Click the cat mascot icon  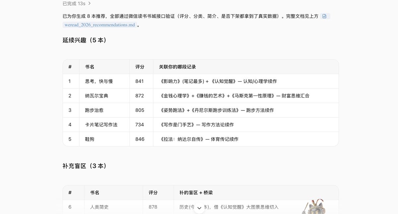pyautogui.click(x=314, y=207)
